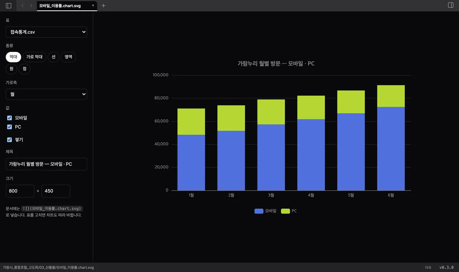The image size is (459, 272).
Task: Toggle the right sidebar panel icon
Action: (x=450, y=5)
